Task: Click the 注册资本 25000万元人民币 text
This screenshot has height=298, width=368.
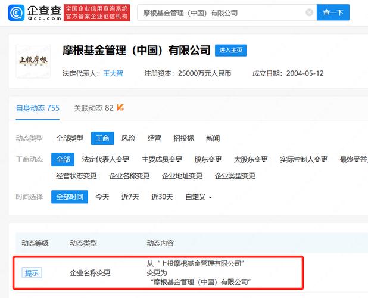Action: click(188, 73)
